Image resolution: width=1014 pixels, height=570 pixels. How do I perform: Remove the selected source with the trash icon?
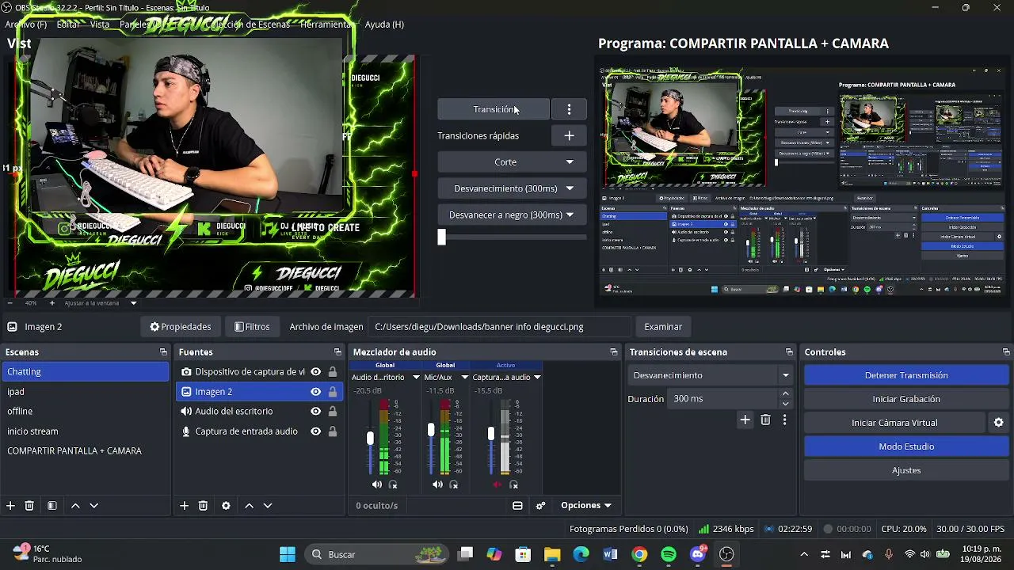[x=203, y=506]
